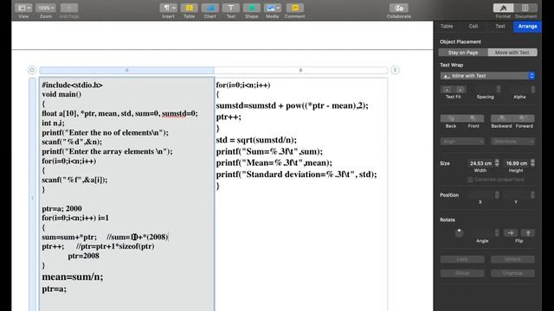Open the Inline with Text wrap dropdown

[487, 76]
